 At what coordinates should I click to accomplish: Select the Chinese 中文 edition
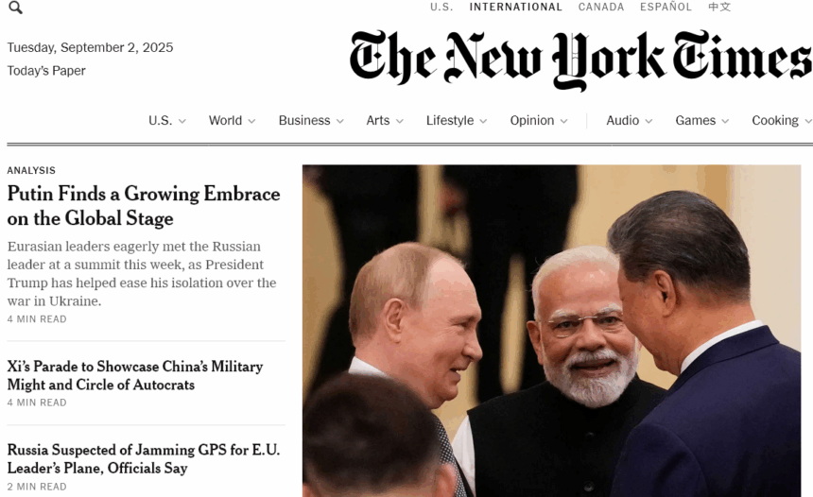[x=719, y=8]
